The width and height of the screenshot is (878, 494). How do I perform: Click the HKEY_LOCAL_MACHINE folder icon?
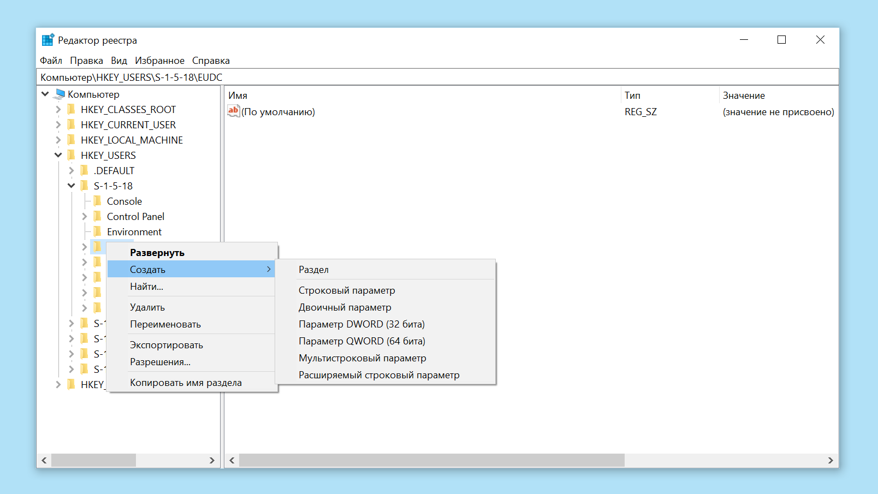[72, 140]
